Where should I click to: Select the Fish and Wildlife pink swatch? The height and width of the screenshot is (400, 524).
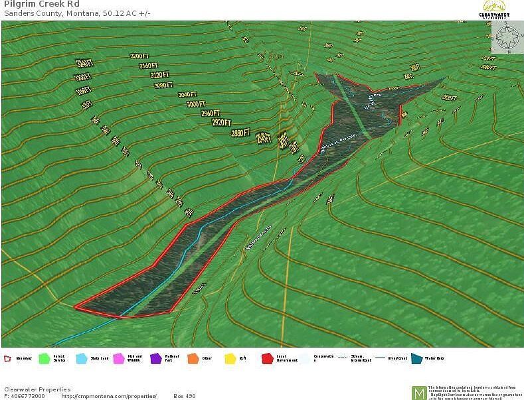(x=119, y=359)
